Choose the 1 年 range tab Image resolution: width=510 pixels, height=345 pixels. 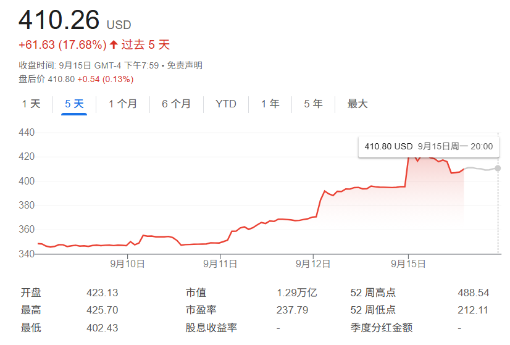click(x=270, y=104)
